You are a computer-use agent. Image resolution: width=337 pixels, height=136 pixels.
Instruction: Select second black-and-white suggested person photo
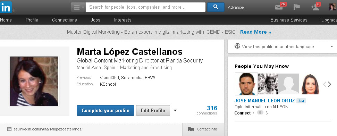coord(268,84)
